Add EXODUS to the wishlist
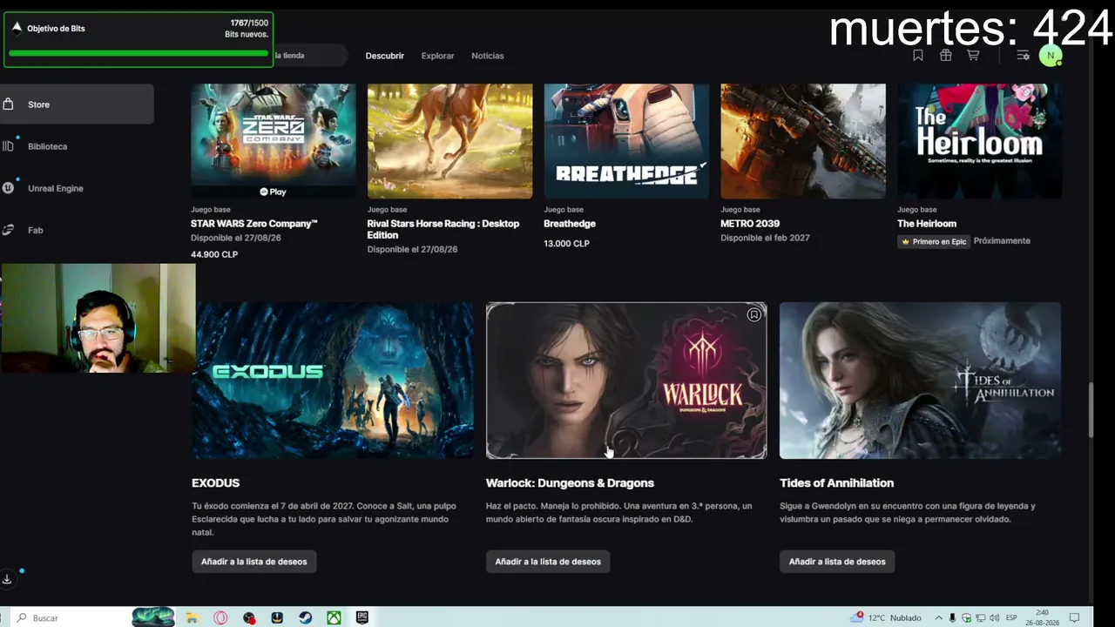 tap(254, 562)
